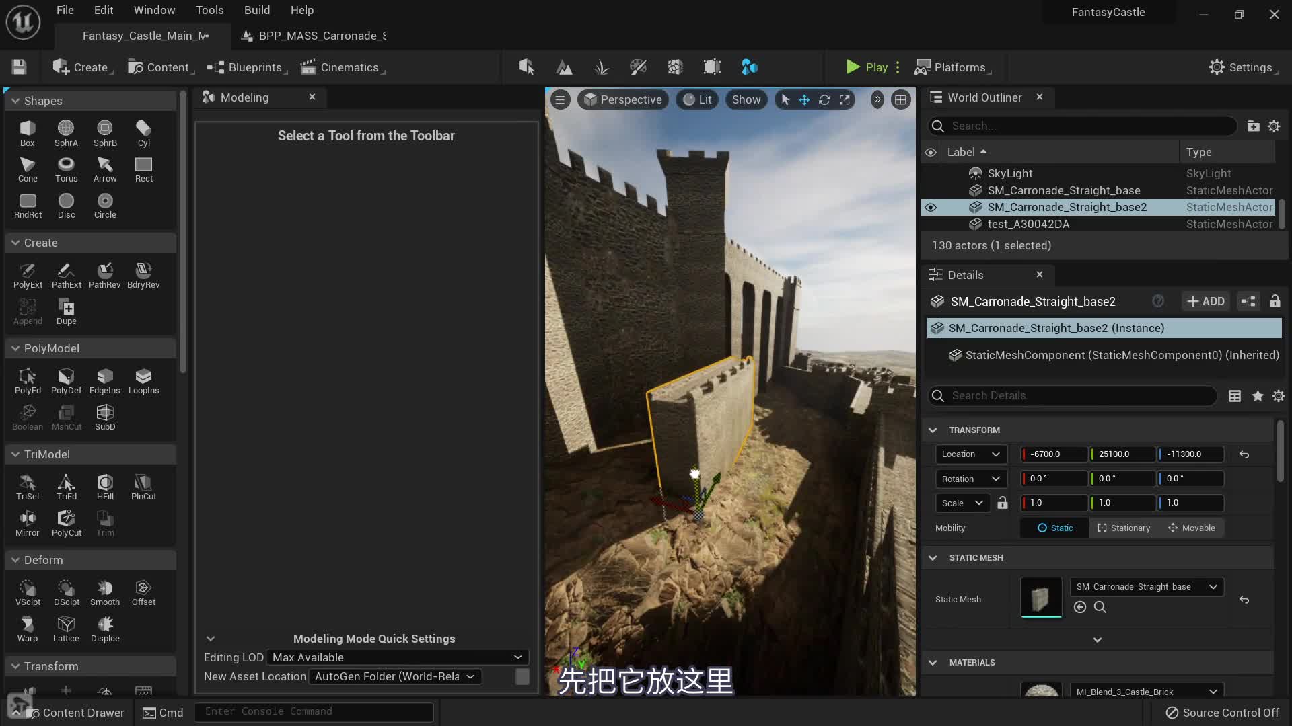The width and height of the screenshot is (1292, 726).
Task: Select the Cone shape tool
Action: [27, 169]
